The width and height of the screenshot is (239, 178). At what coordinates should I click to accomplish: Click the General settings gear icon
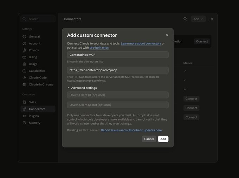pos(24,36)
